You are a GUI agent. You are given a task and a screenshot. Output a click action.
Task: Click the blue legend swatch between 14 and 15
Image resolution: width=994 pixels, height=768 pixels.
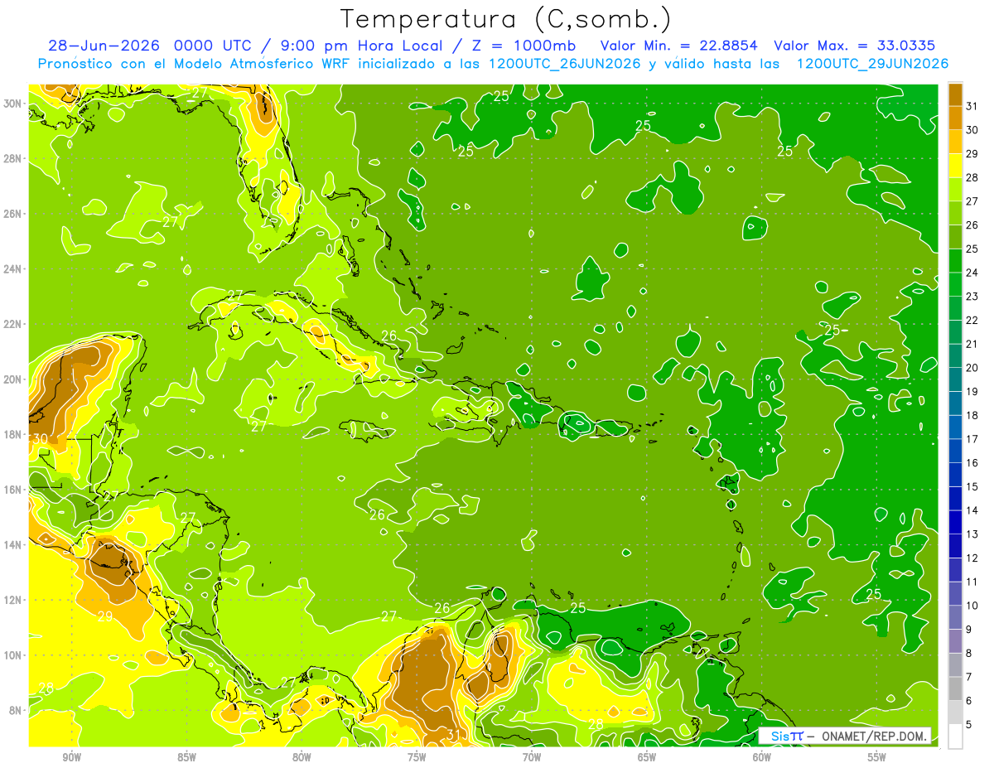[955, 499]
